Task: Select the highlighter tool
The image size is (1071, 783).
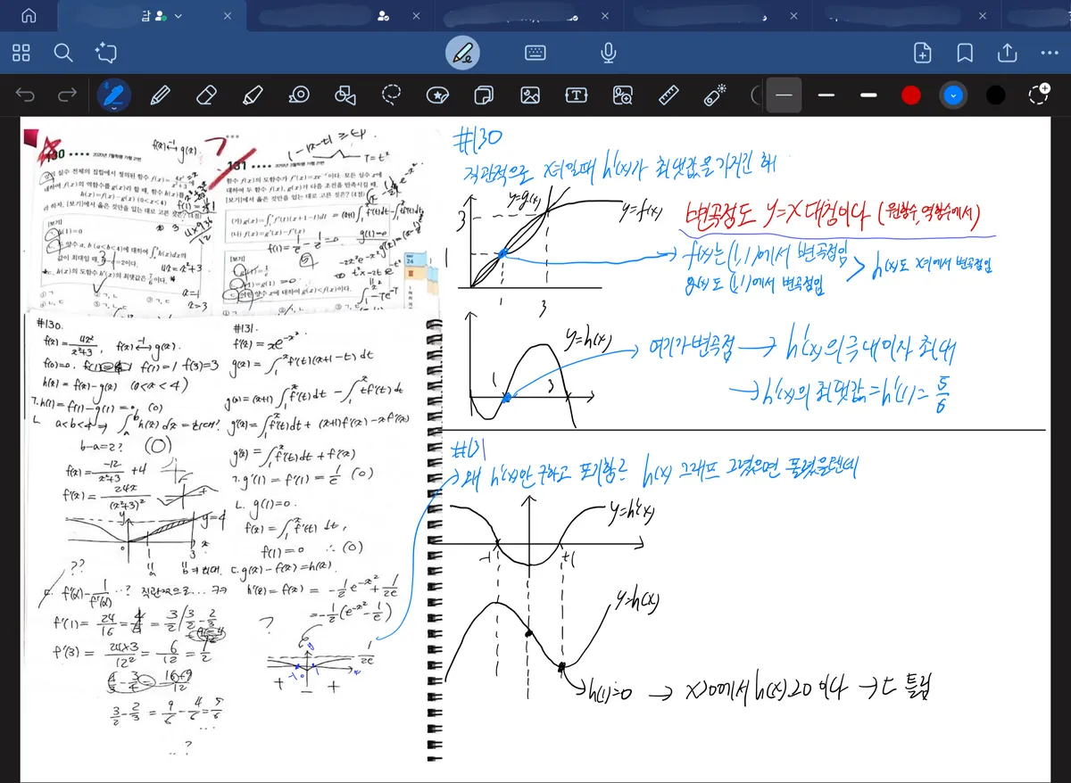Action: pos(253,95)
